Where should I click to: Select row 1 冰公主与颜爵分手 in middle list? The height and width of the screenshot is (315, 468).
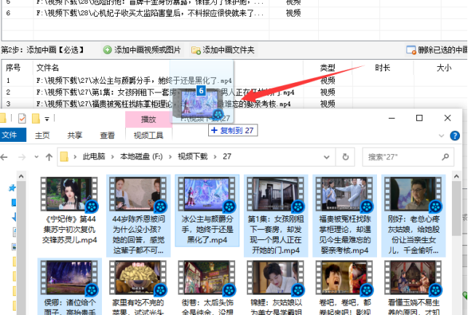pyautogui.click(x=235, y=81)
